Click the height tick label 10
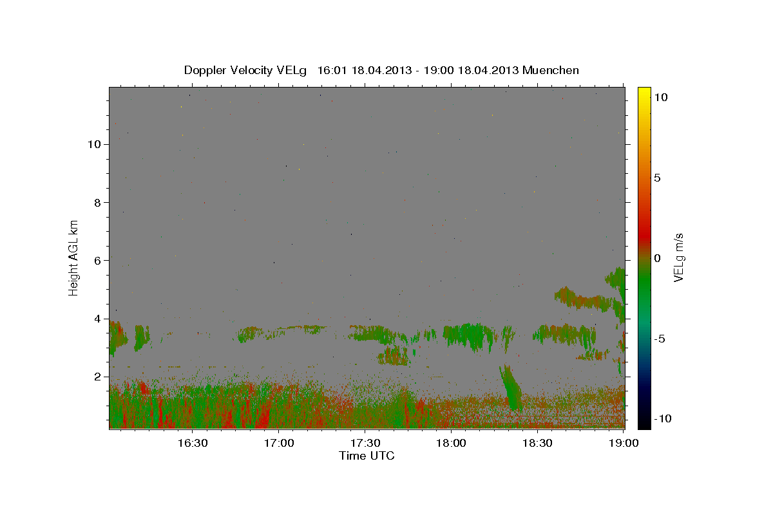 pos(94,144)
